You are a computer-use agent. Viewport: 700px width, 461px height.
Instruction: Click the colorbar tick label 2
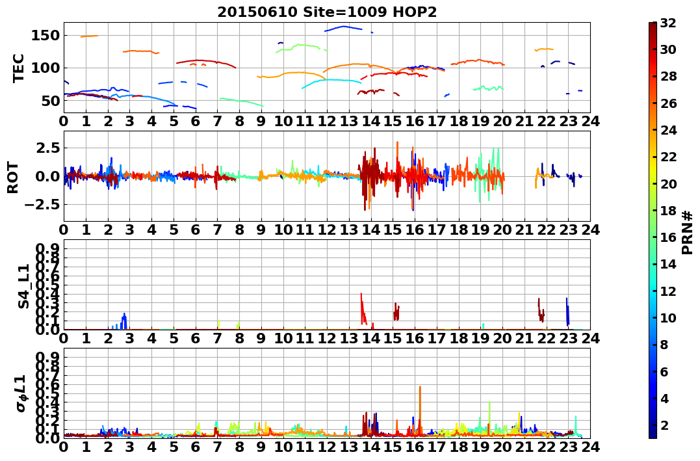click(x=665, y=425)
